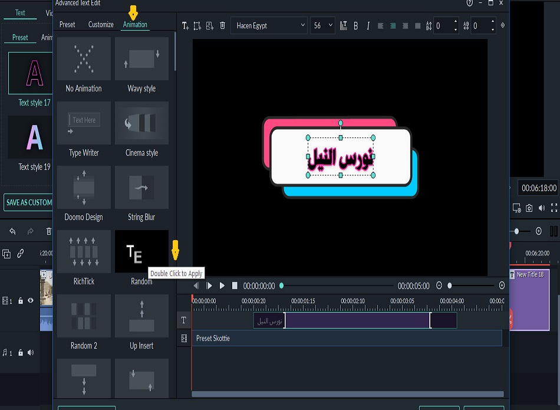Increase the character spacing value
Screen dimensions: 560x410
(x=493, y=21)
